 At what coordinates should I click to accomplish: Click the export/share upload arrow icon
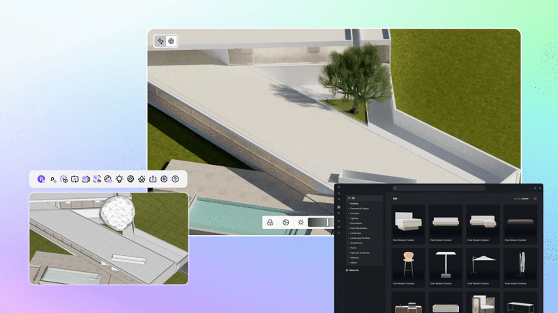153,179
